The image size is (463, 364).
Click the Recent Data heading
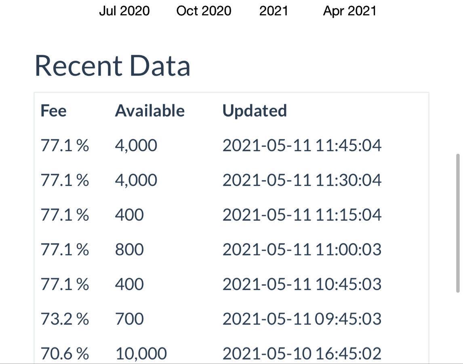click(x=112, y=66)
